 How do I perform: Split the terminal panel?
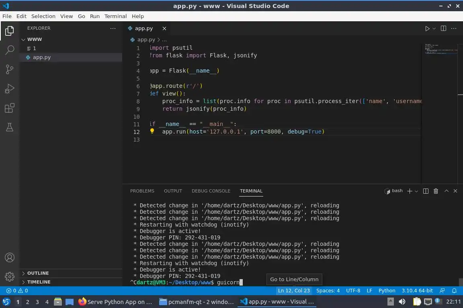[x=426, y=191]
